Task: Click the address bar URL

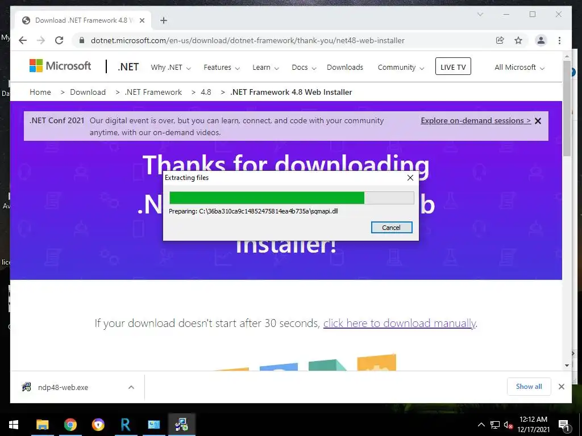Action: [248, 40]
